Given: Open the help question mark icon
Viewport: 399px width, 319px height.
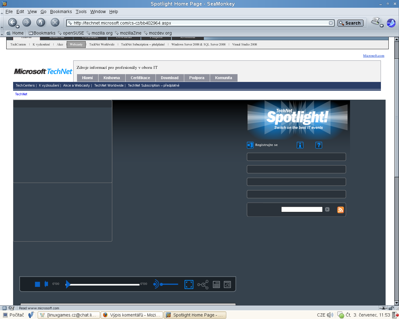Looking at the screenshot, I should (x=319, y=145).
